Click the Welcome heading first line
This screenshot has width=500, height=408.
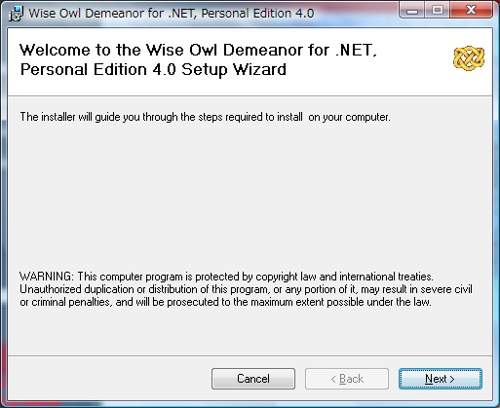[x=198, y=50]
